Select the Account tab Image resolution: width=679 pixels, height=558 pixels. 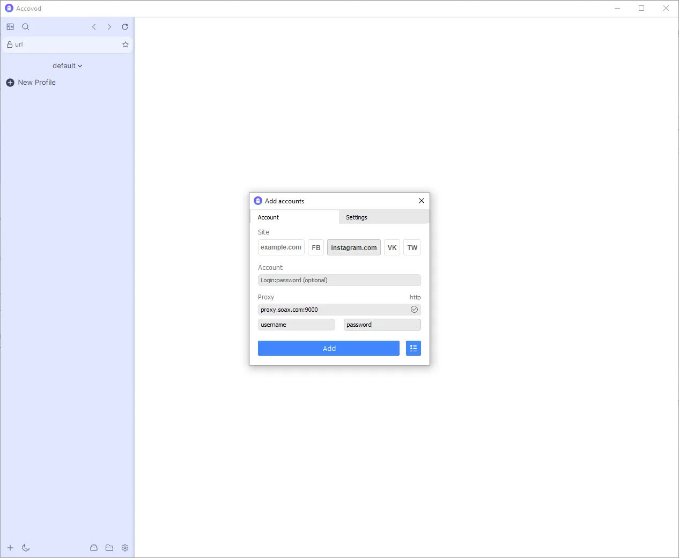pos(268,217)
